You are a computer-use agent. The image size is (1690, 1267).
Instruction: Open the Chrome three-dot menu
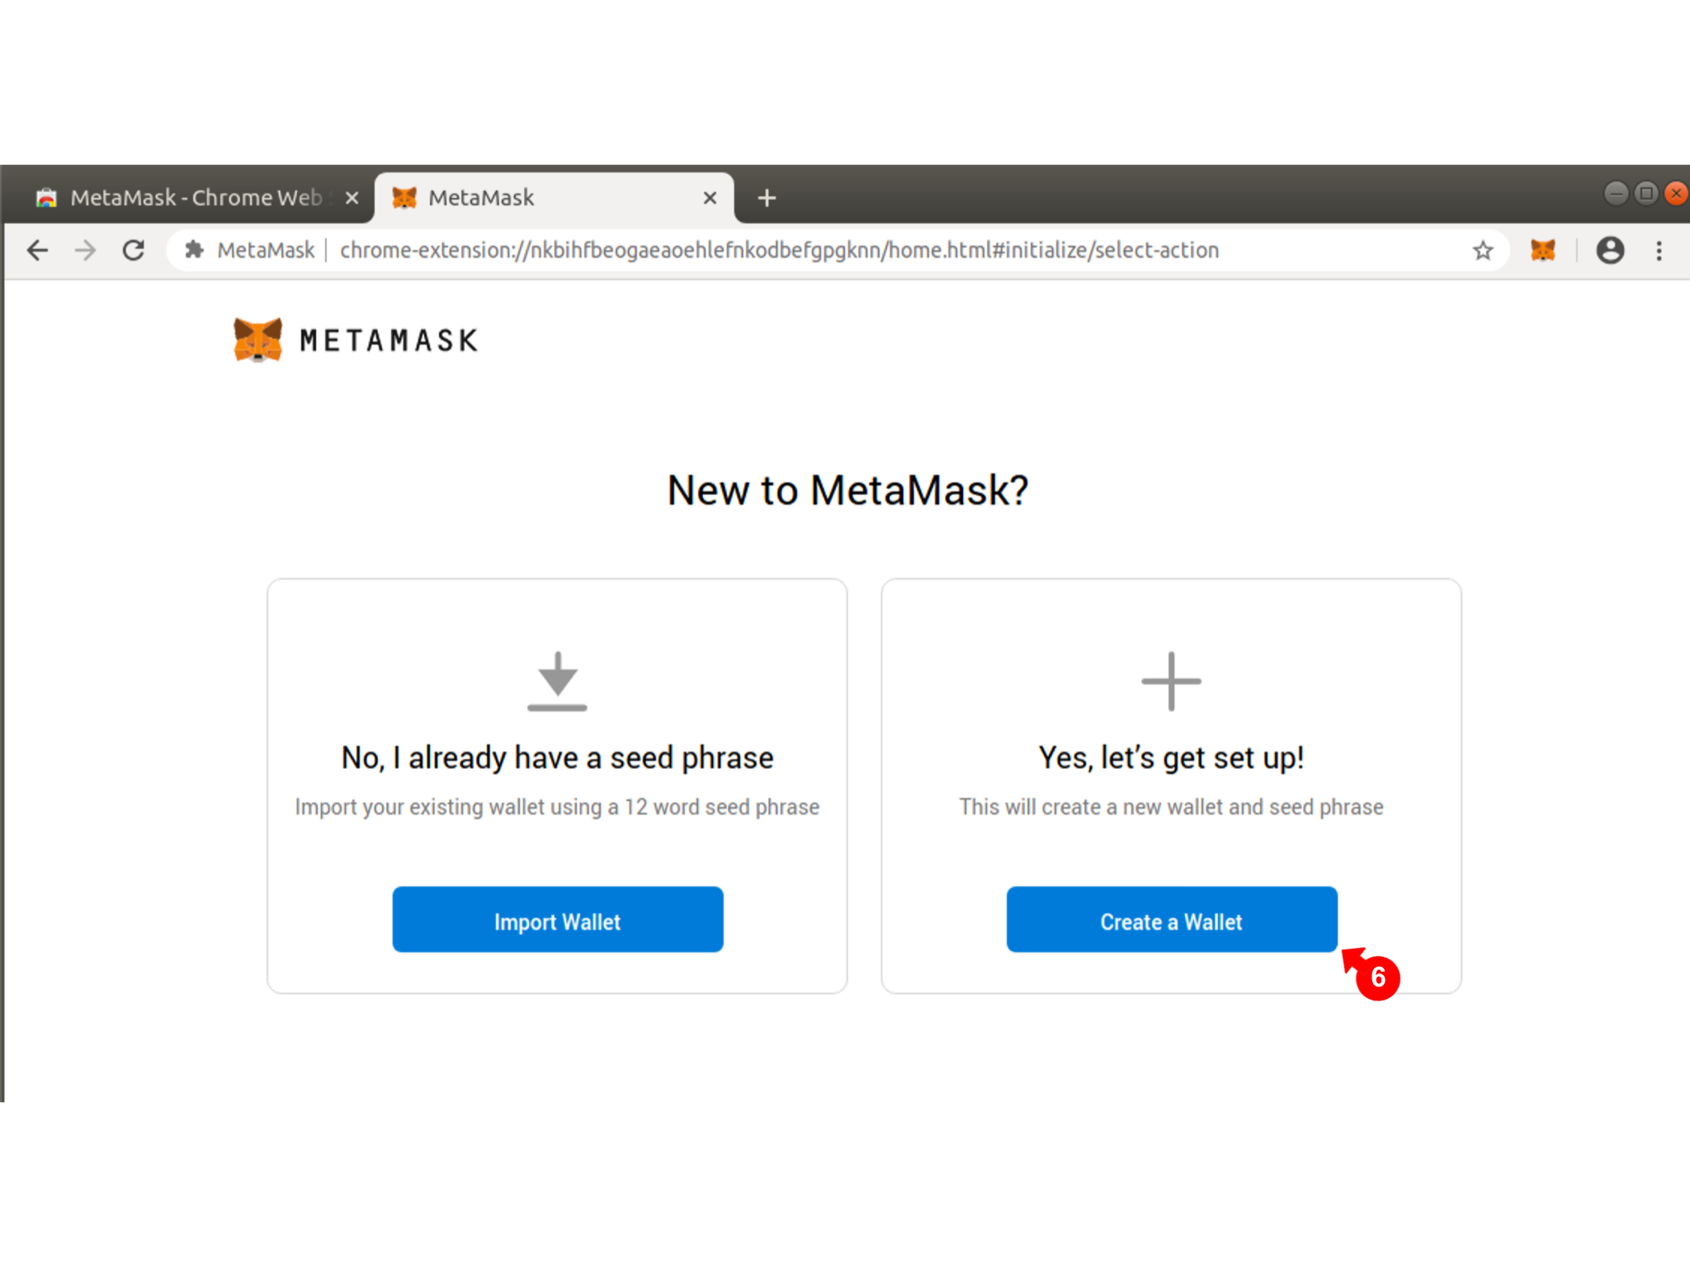1659,250
